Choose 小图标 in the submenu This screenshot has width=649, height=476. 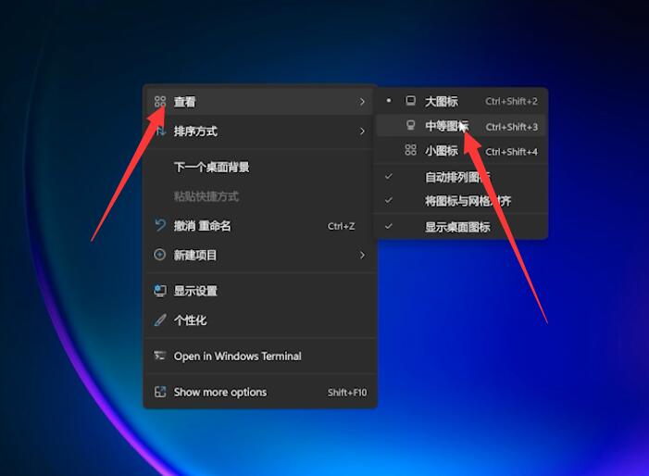point(461,151)
